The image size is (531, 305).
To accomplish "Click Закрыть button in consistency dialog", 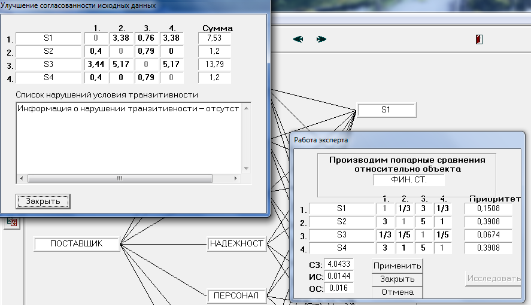I will pos(43,202).
